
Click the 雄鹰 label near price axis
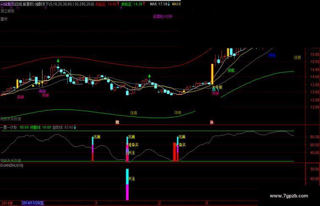tap(297, 58)
